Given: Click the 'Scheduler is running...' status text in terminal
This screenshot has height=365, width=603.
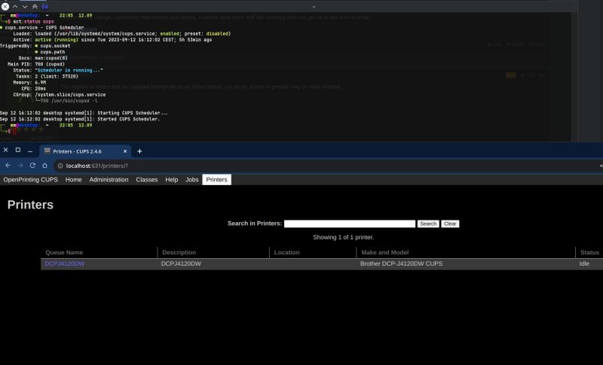Looking at the screenshot, I should coord(69,70).
